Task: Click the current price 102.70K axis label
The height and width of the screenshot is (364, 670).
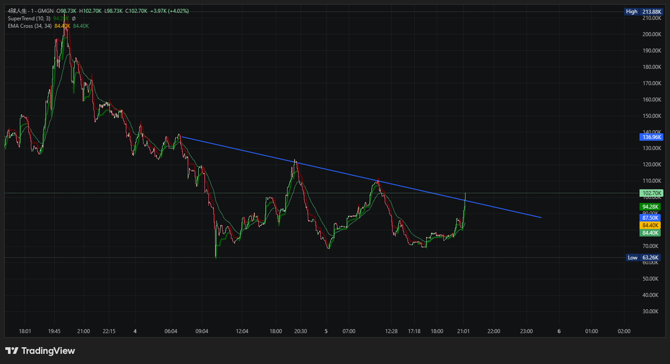Action: pyautogui.click(x=651, y=193)
